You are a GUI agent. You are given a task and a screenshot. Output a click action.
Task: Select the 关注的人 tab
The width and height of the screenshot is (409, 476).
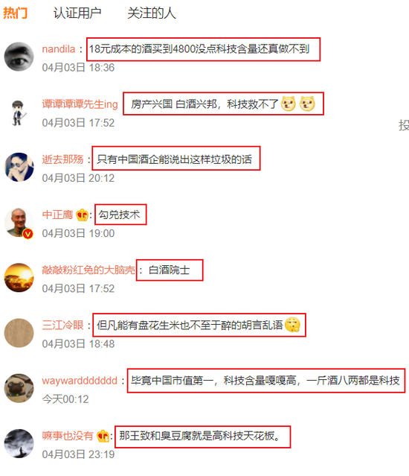(x=152, y=13)
